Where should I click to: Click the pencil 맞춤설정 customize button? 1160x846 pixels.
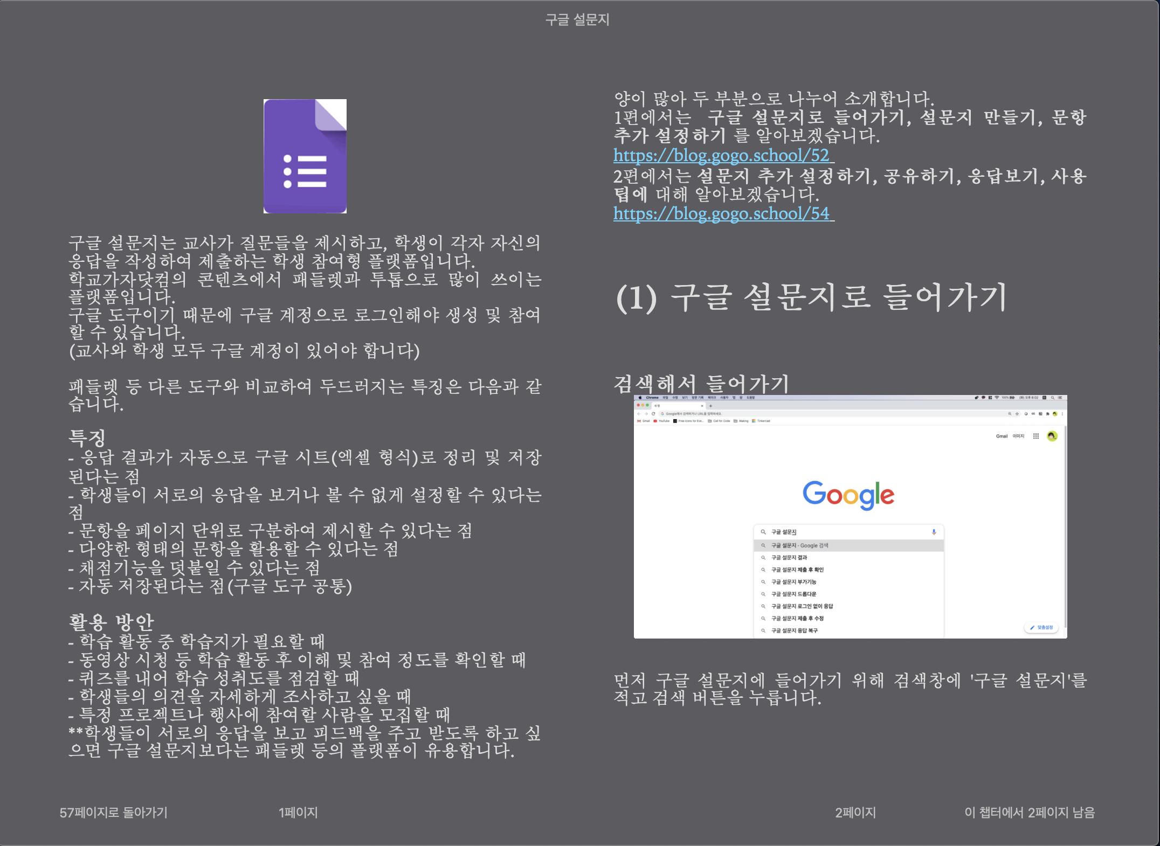[x=1041, y=627]
